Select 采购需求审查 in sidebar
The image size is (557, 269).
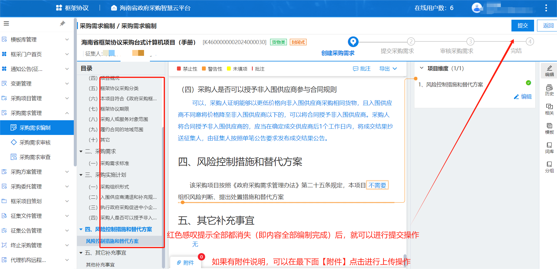point(37,157)
